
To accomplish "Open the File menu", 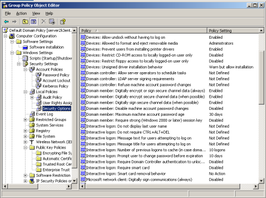I will tap(8, 13).
